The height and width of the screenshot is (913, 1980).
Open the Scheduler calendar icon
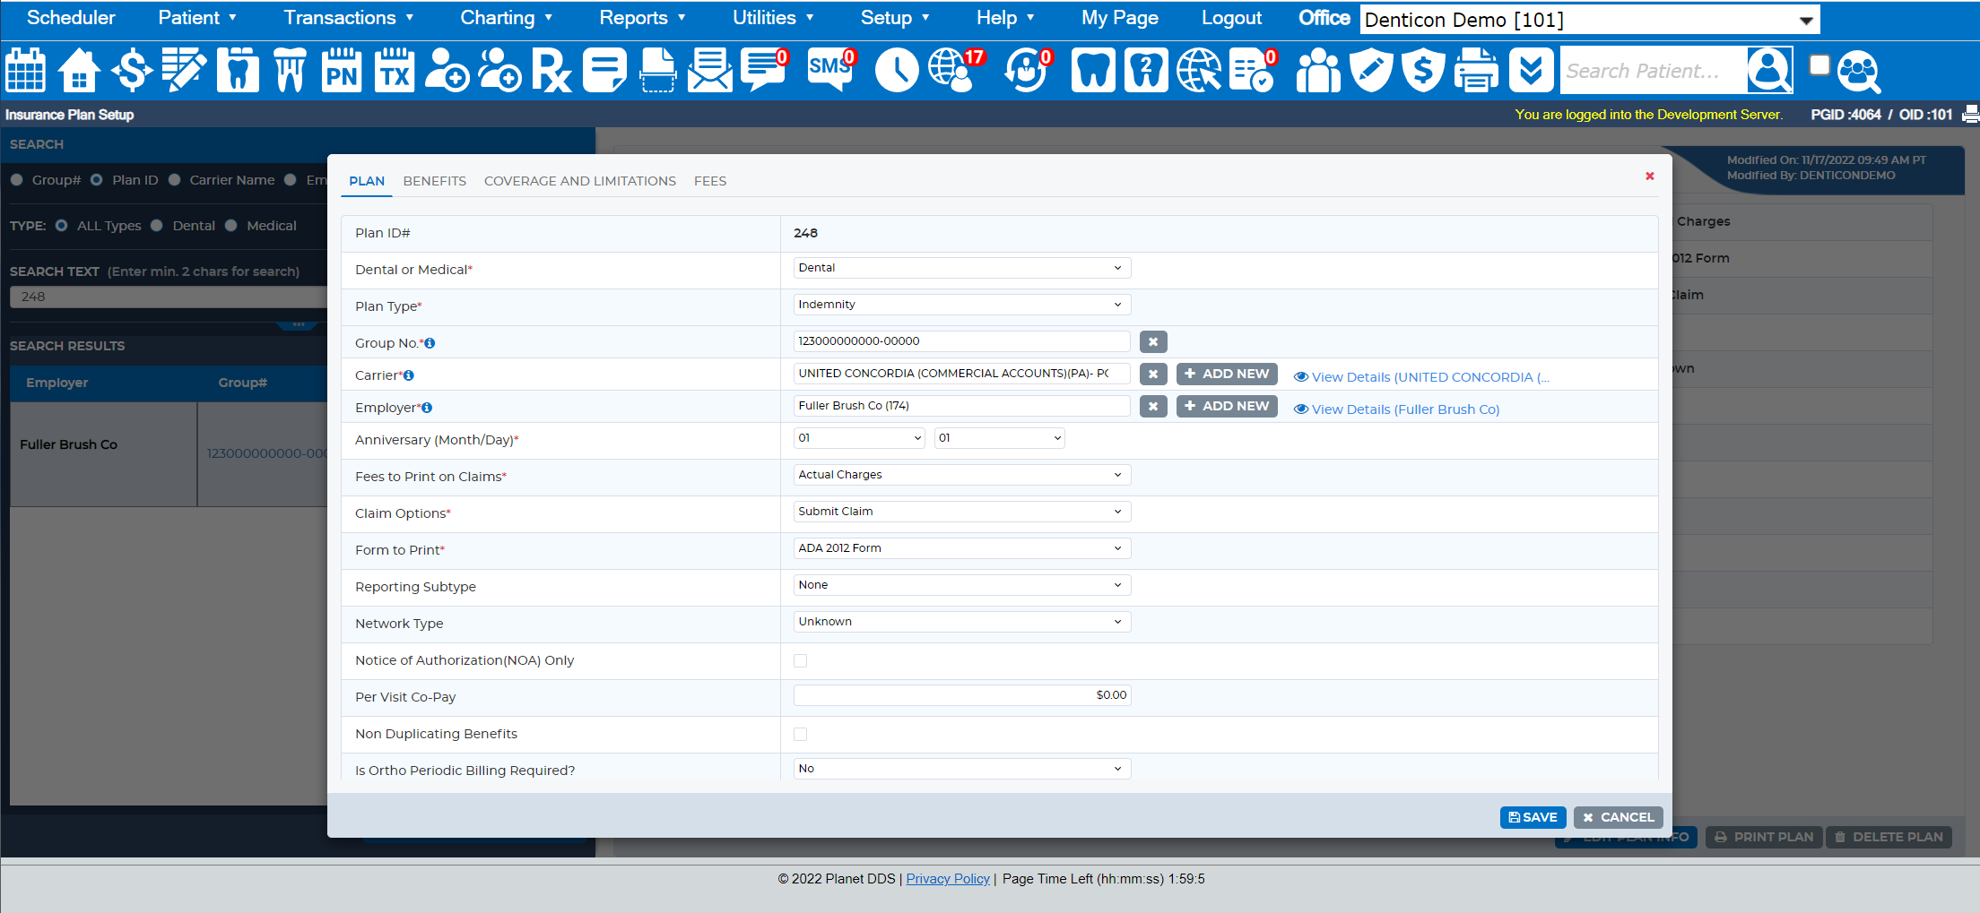pyautogui.click(x=26, y=71)
